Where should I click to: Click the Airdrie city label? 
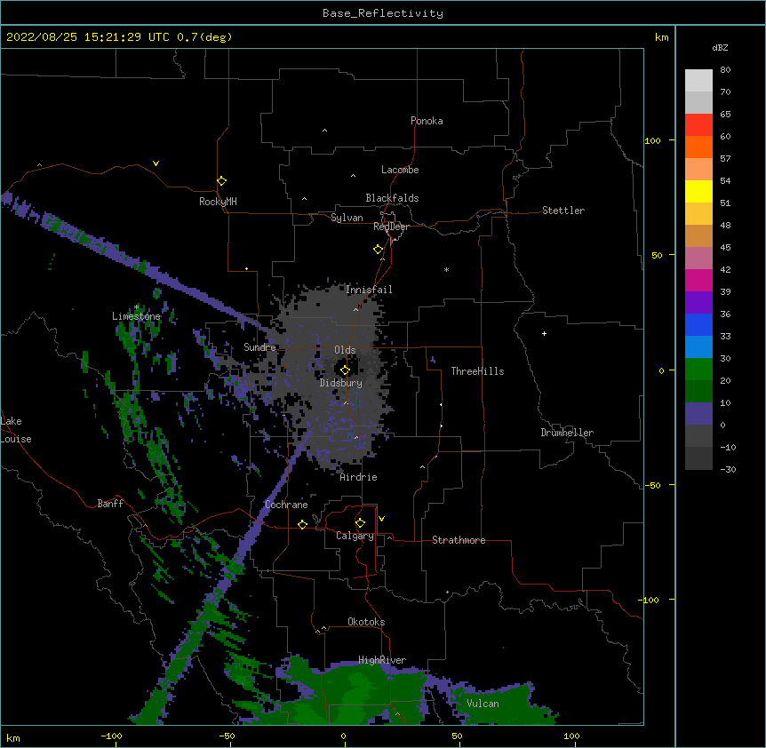(x=359, y=477)
